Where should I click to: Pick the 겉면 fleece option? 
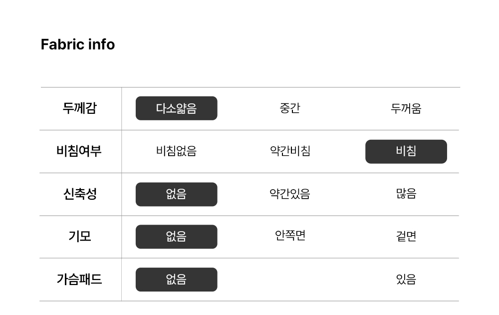point(406,236)
